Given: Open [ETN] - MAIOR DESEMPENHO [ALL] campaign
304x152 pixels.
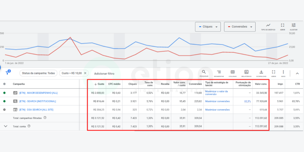Looking at the screenshot, I should coord(39,93).
